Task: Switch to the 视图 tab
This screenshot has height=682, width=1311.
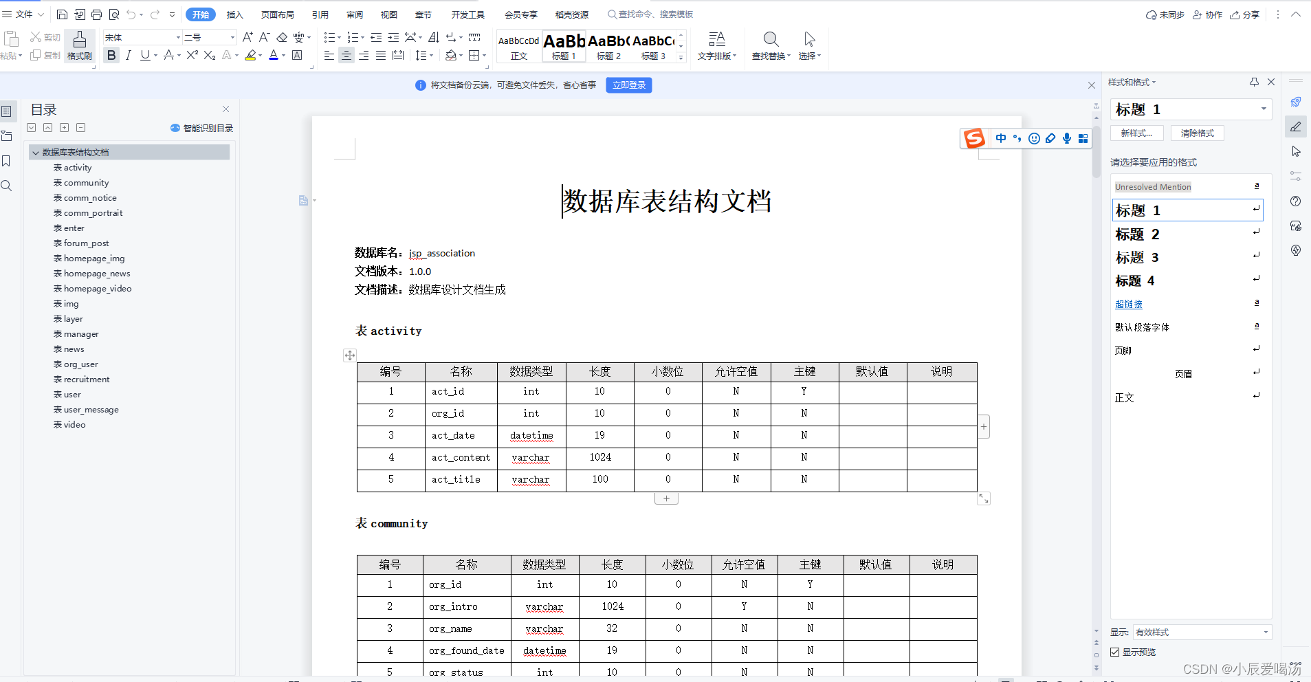Action: pyautogui.click(x=389, y=14)
